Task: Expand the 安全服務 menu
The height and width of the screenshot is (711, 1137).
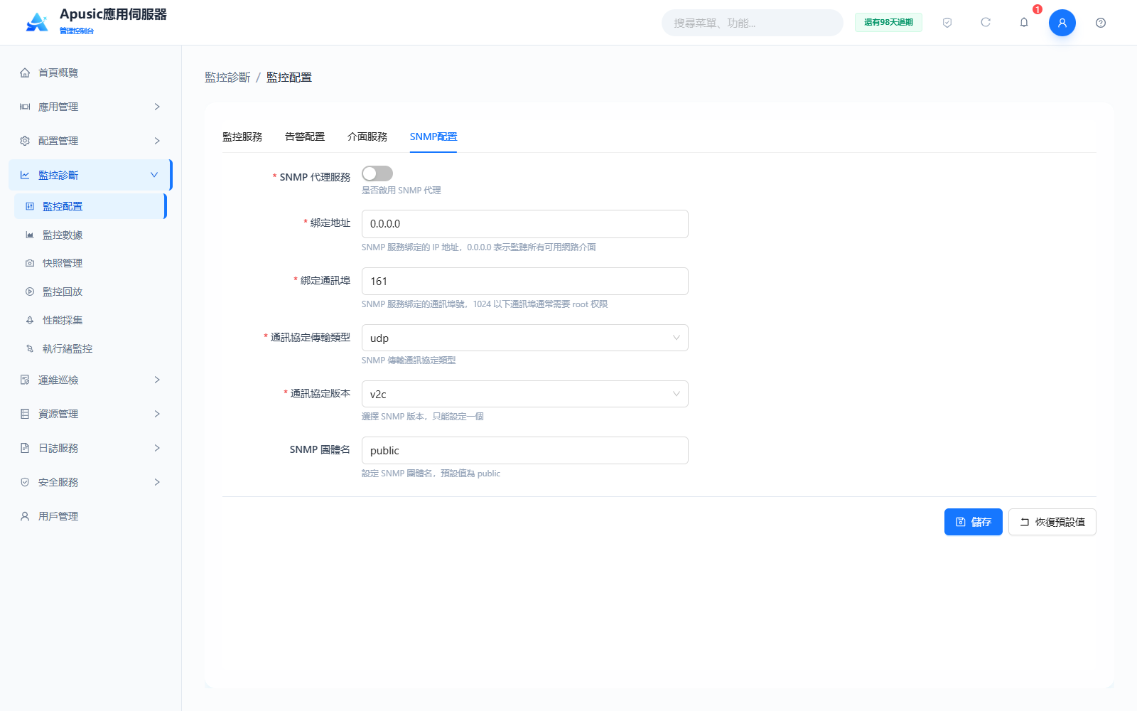Action: (90, 482)
